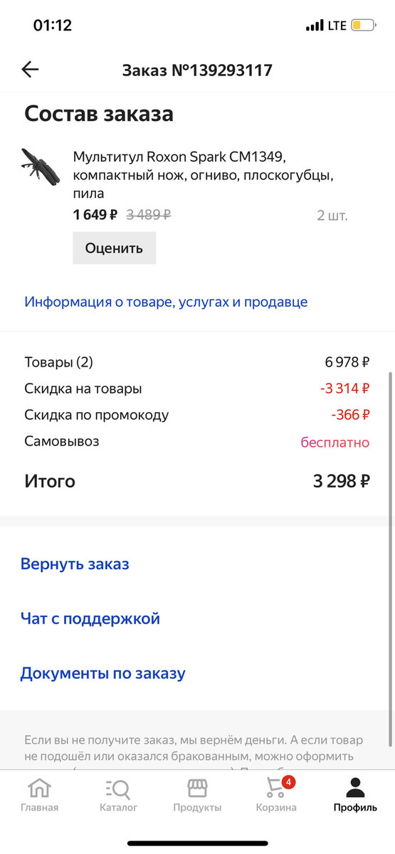Tap the signal strength bars icon
The width and height of the screenshot is (395, 854).
coord(315,26)
